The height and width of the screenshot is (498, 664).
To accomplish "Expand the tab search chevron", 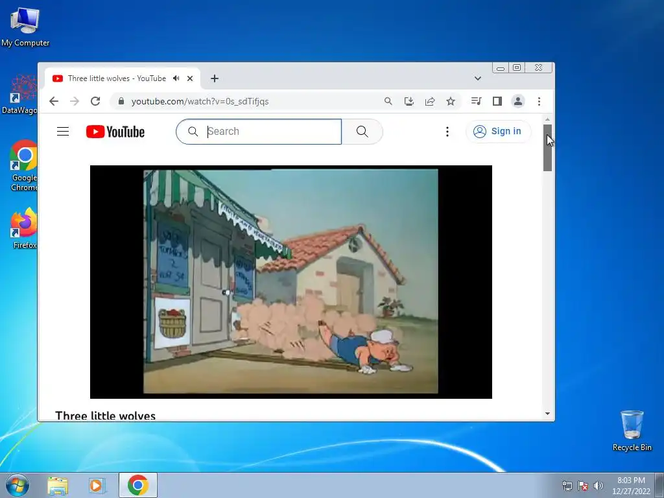I will [478, 78].
